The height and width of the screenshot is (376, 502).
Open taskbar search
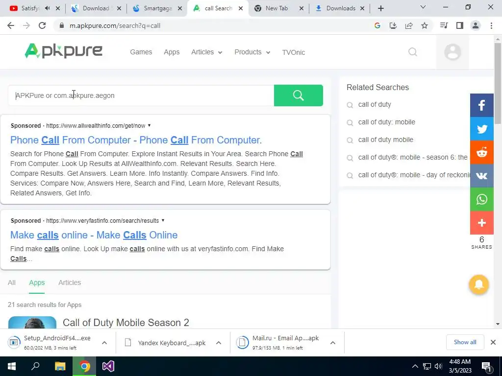35,366
